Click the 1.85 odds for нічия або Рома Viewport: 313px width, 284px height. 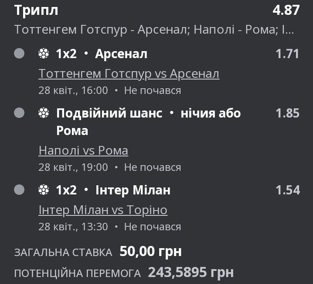click(x=287, y=113)
